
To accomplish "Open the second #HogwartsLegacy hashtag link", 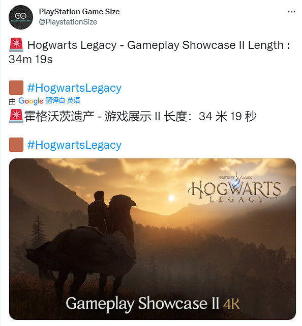I will [x=74, y=145].
